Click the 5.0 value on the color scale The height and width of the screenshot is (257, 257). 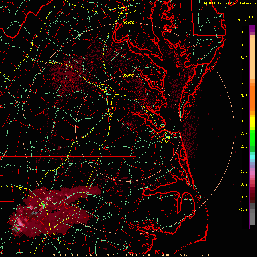[244, 108]
